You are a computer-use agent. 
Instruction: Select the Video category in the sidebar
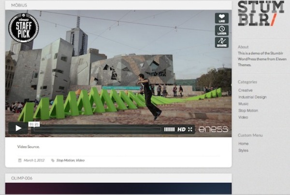click(243, 117)
